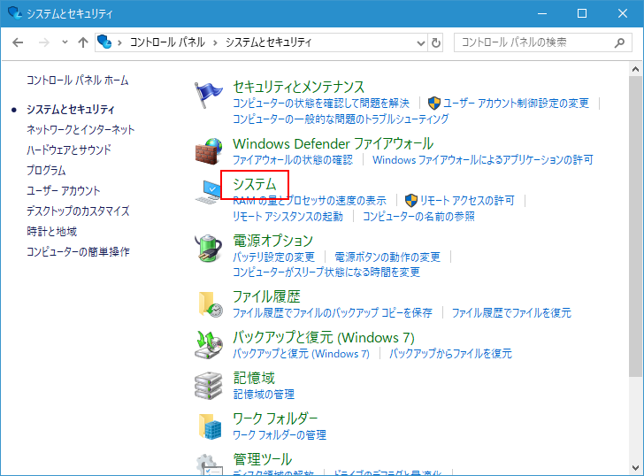Screen dimensions: 644x476
Task: Click the Control Panel icon in address bar
Action: [x=104, y=42]
